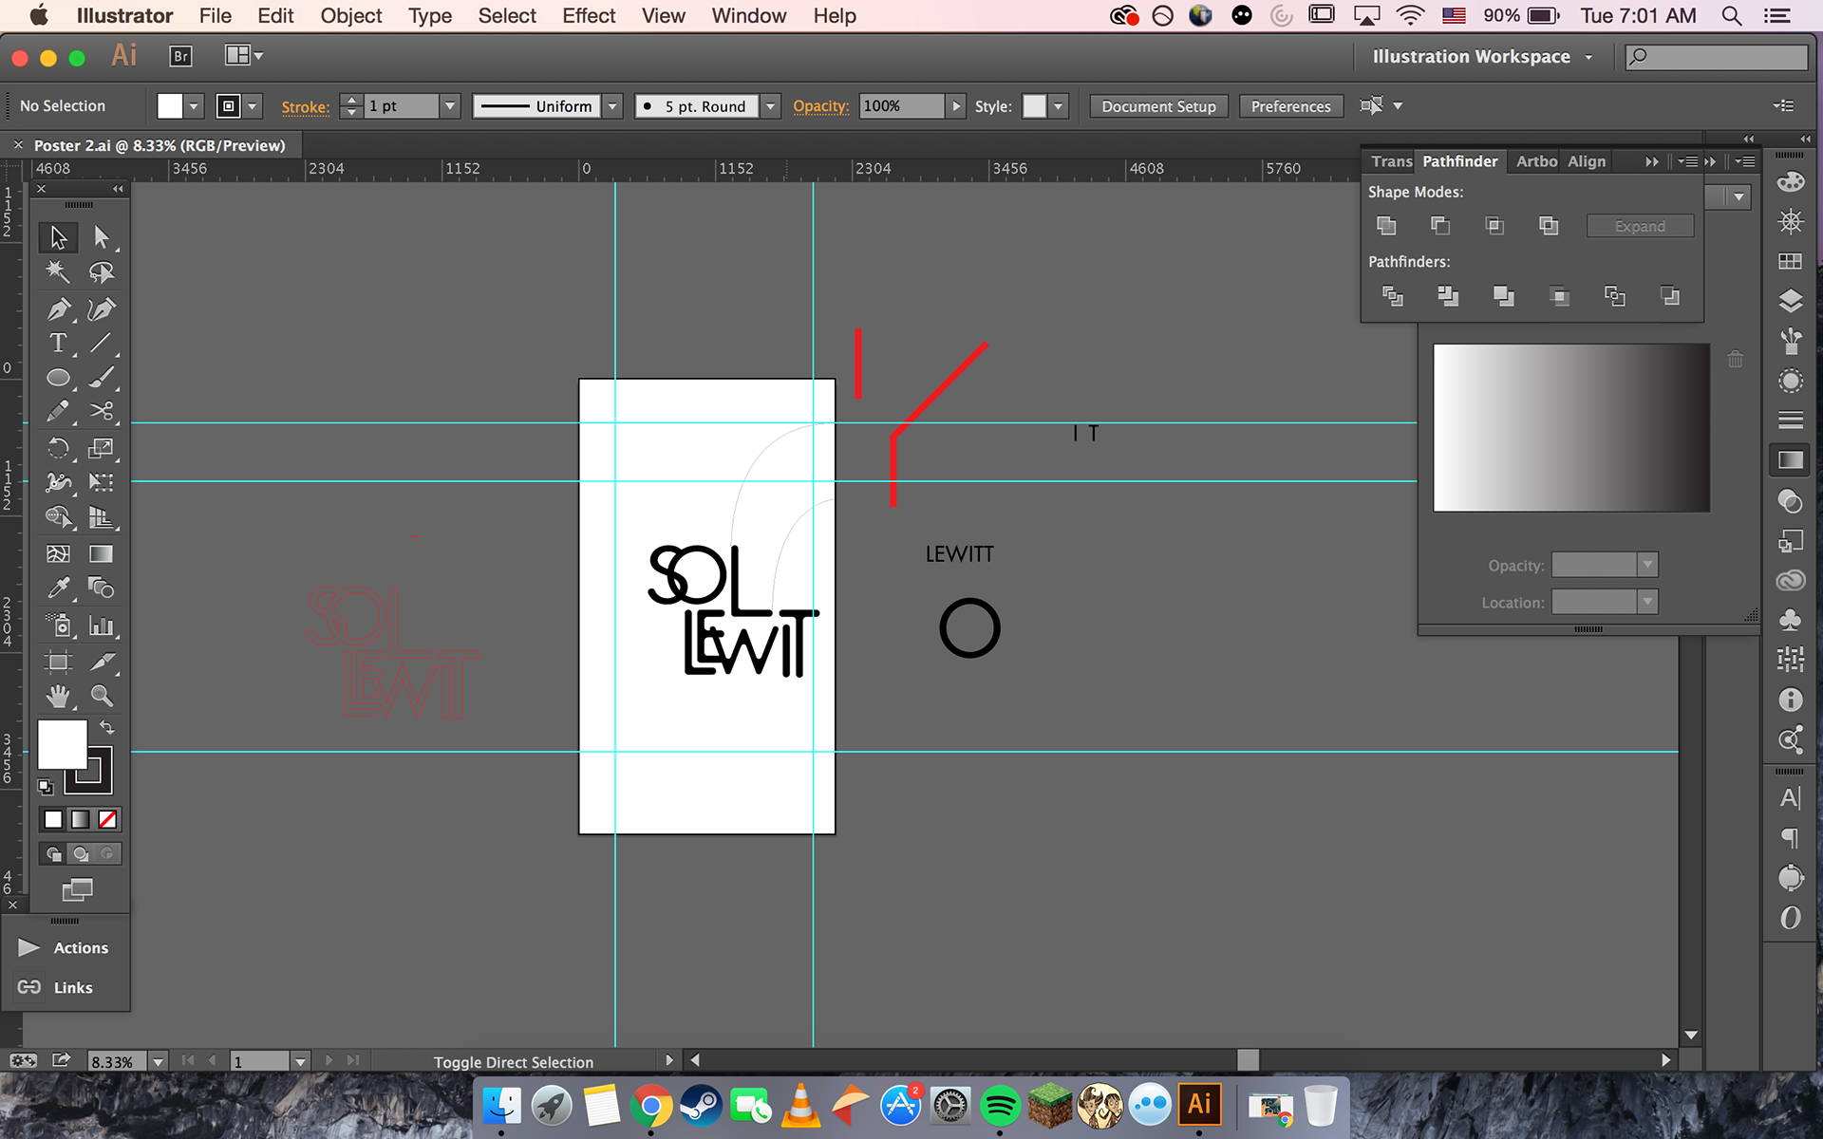Open the Effect menu

coord(589,16)
